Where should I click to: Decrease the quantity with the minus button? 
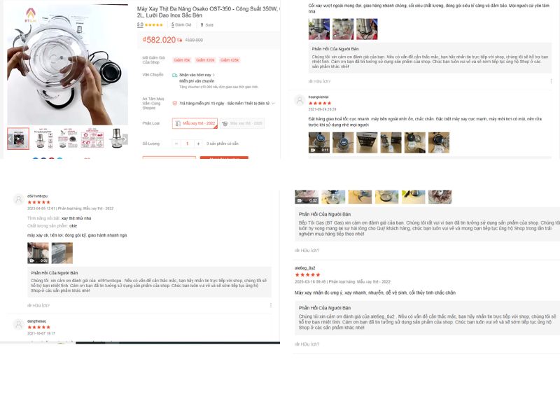pos(176,143)
